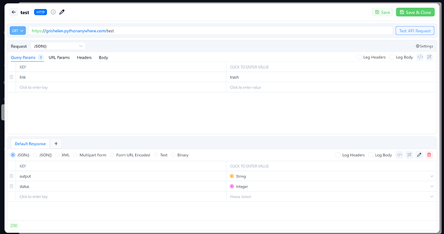The image size is (444, 234).
Task: Click the 'link' query param key cell
Action: tap(121, 77)
